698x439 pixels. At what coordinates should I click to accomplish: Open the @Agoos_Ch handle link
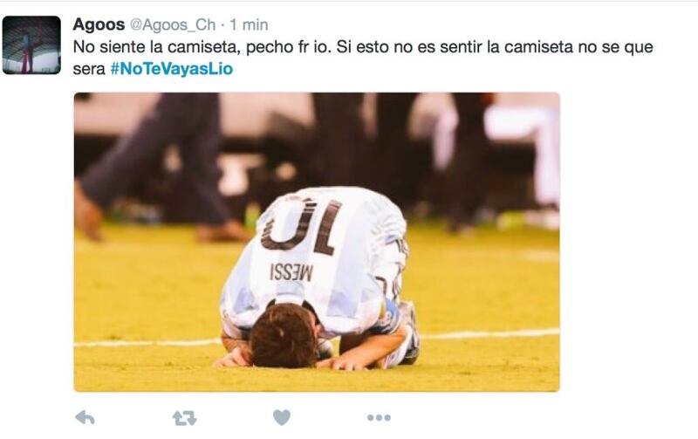(x=172, y=25)
